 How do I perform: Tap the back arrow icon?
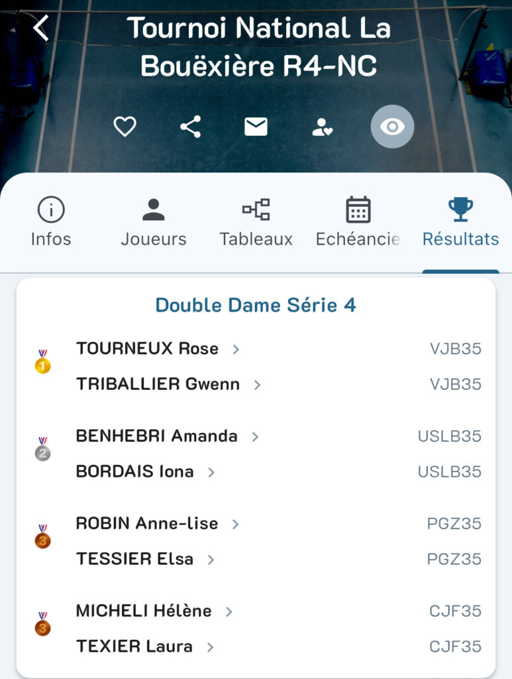[41, 28]
